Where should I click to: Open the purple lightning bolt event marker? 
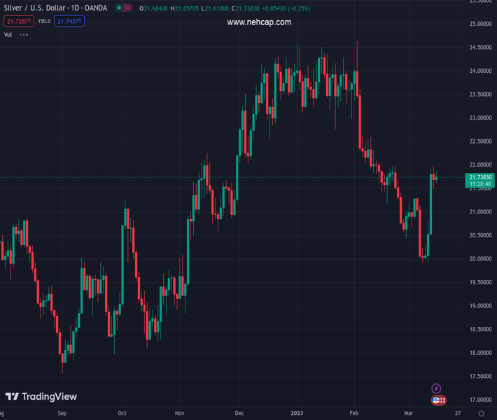[x=436, y=388]
